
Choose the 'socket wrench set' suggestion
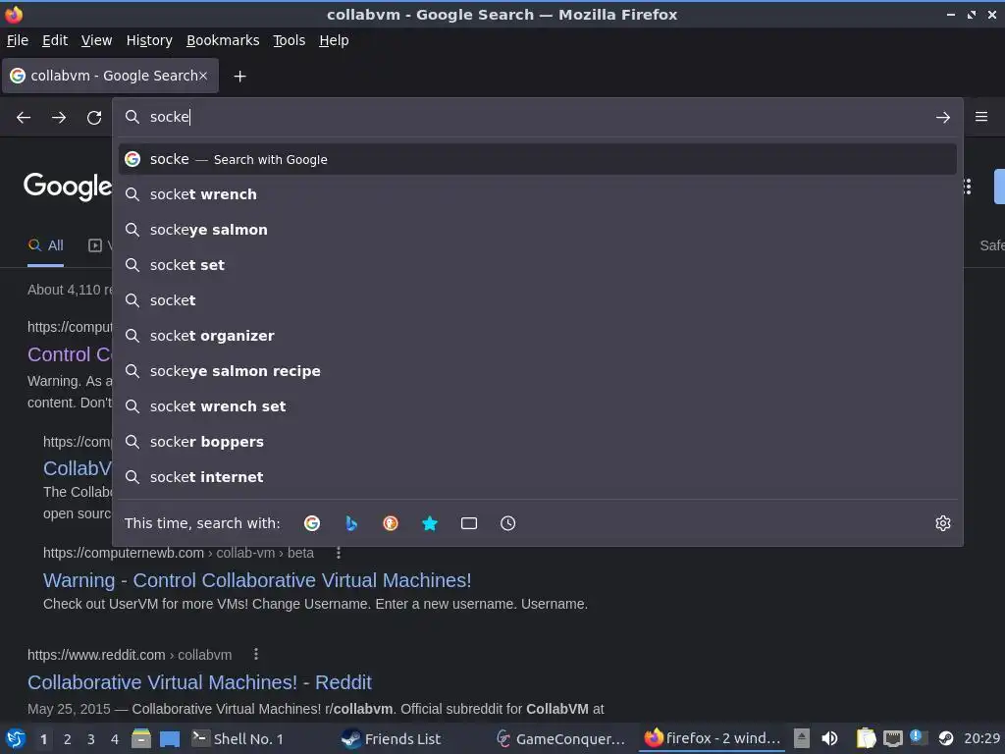point(537,406)
